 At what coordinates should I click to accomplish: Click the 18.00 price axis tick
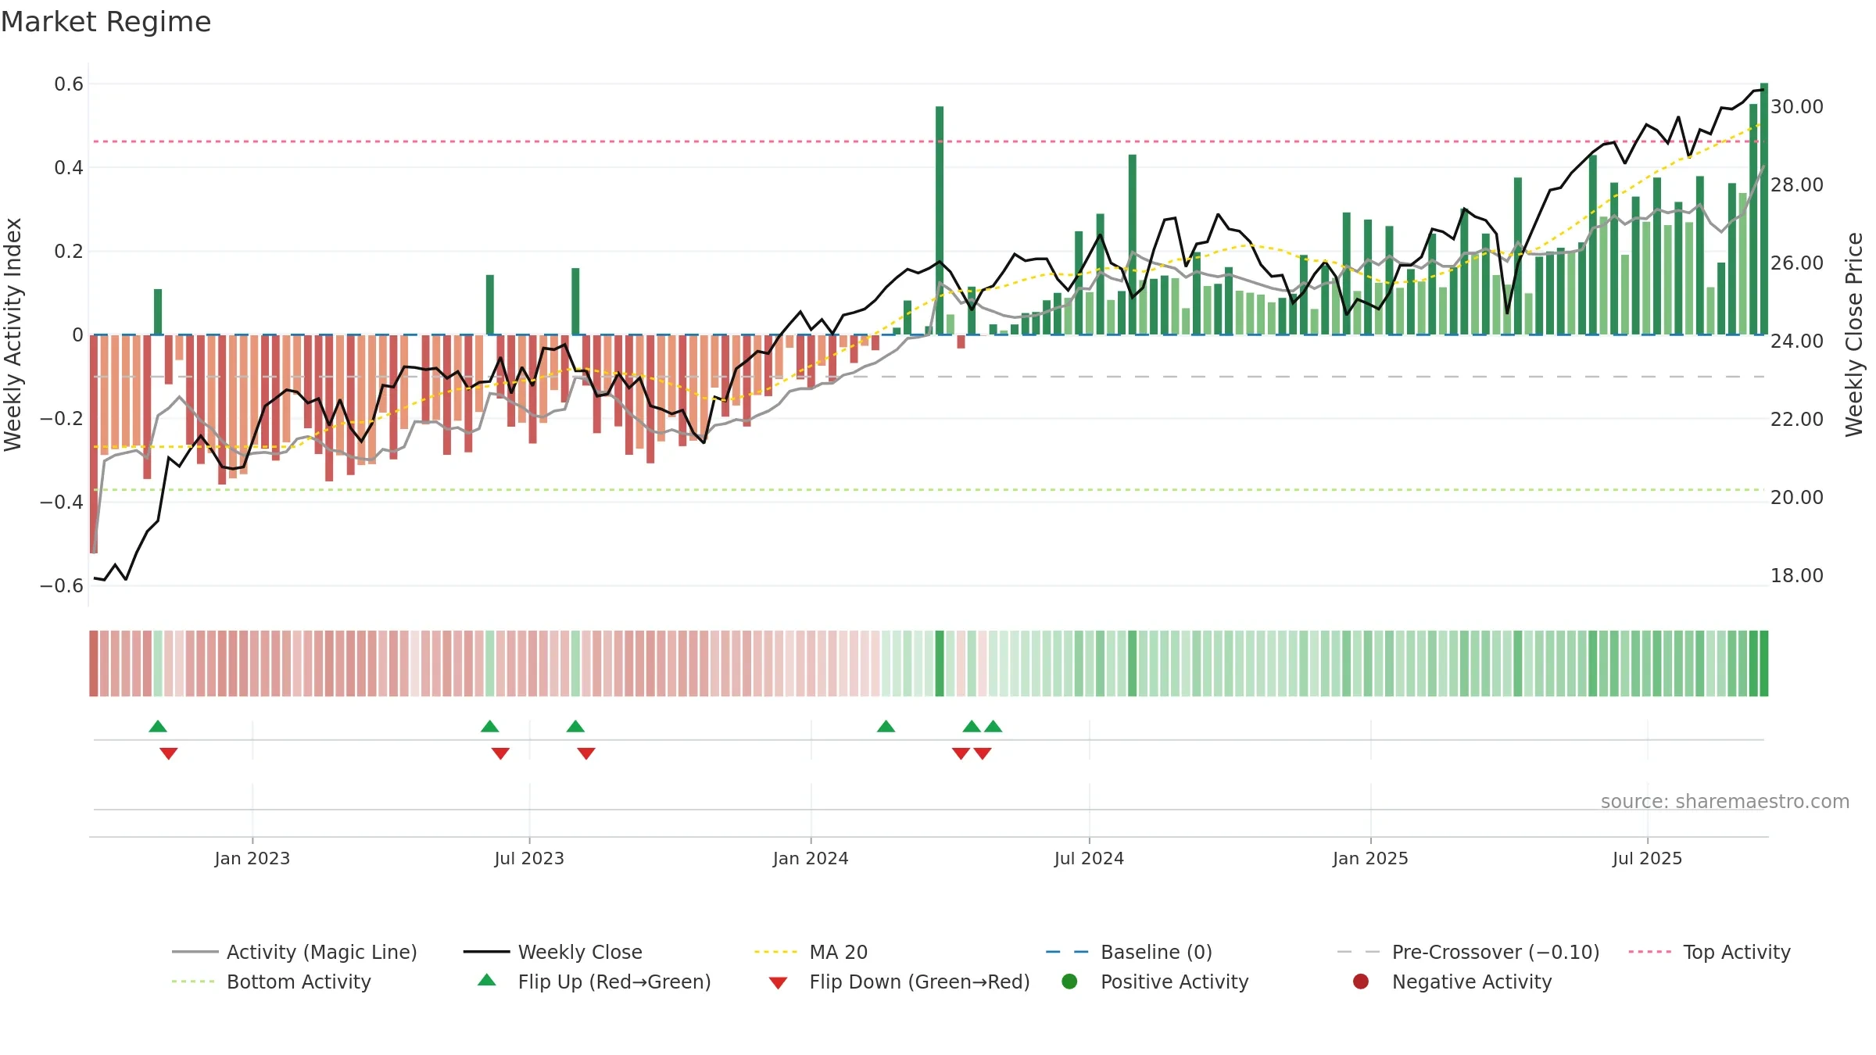coord(1797,576)
